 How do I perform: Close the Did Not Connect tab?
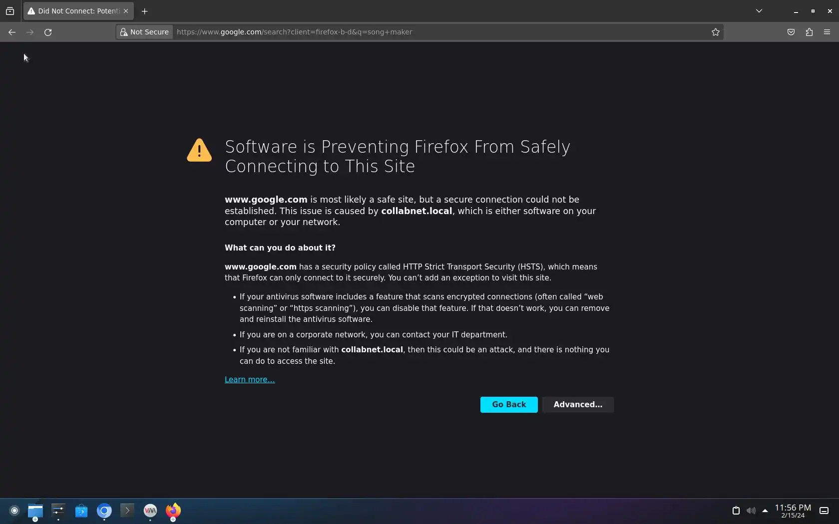(126, 11)
